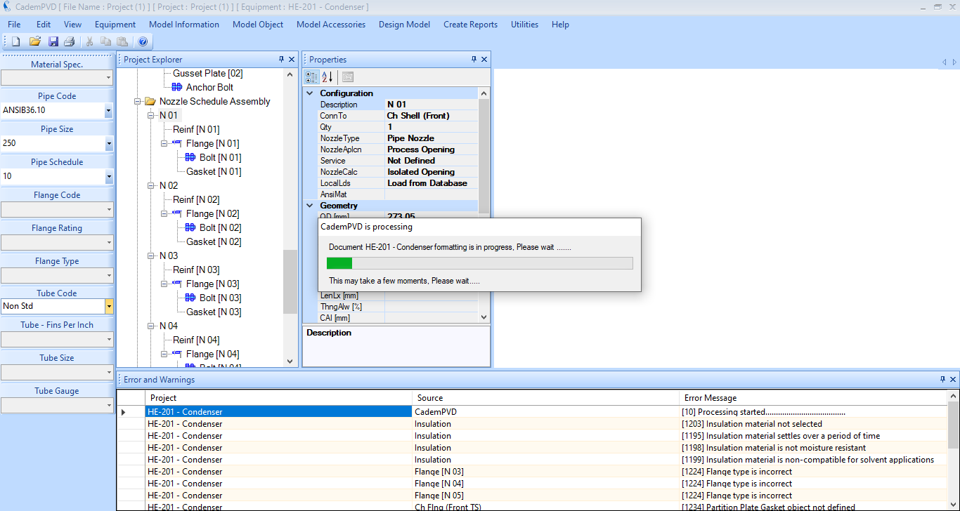This screenshot has width=960, height=511.
Task: Collapse the Configuration property category
Action: point(310,93)
